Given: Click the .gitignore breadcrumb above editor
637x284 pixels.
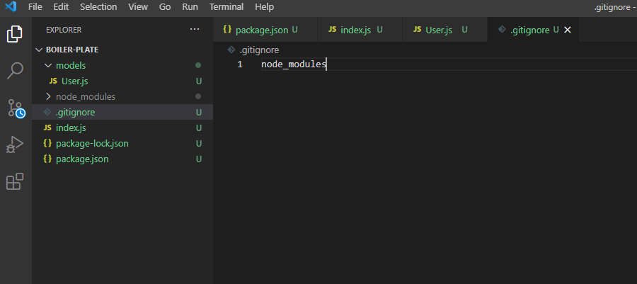Looking at the screenshot, I should point(259,50).
